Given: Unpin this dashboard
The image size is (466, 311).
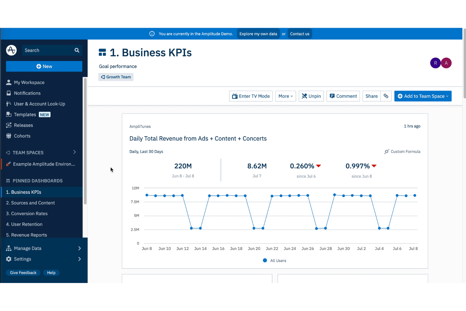Looking at the screenshot, I should point(311,96).
